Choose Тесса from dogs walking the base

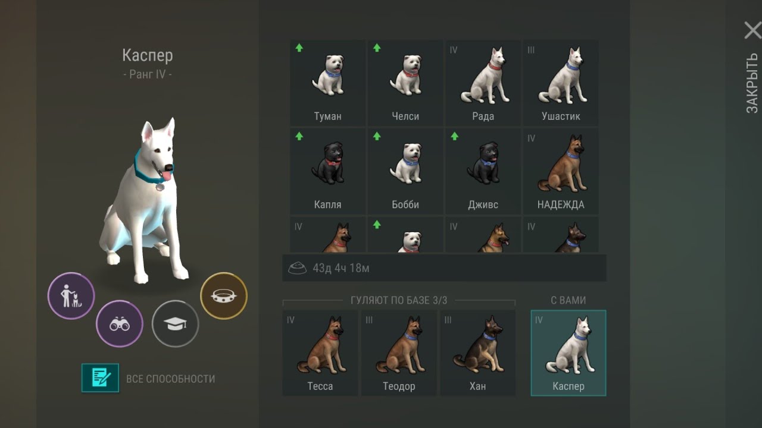pyautogui.click(x=320, y=353)
